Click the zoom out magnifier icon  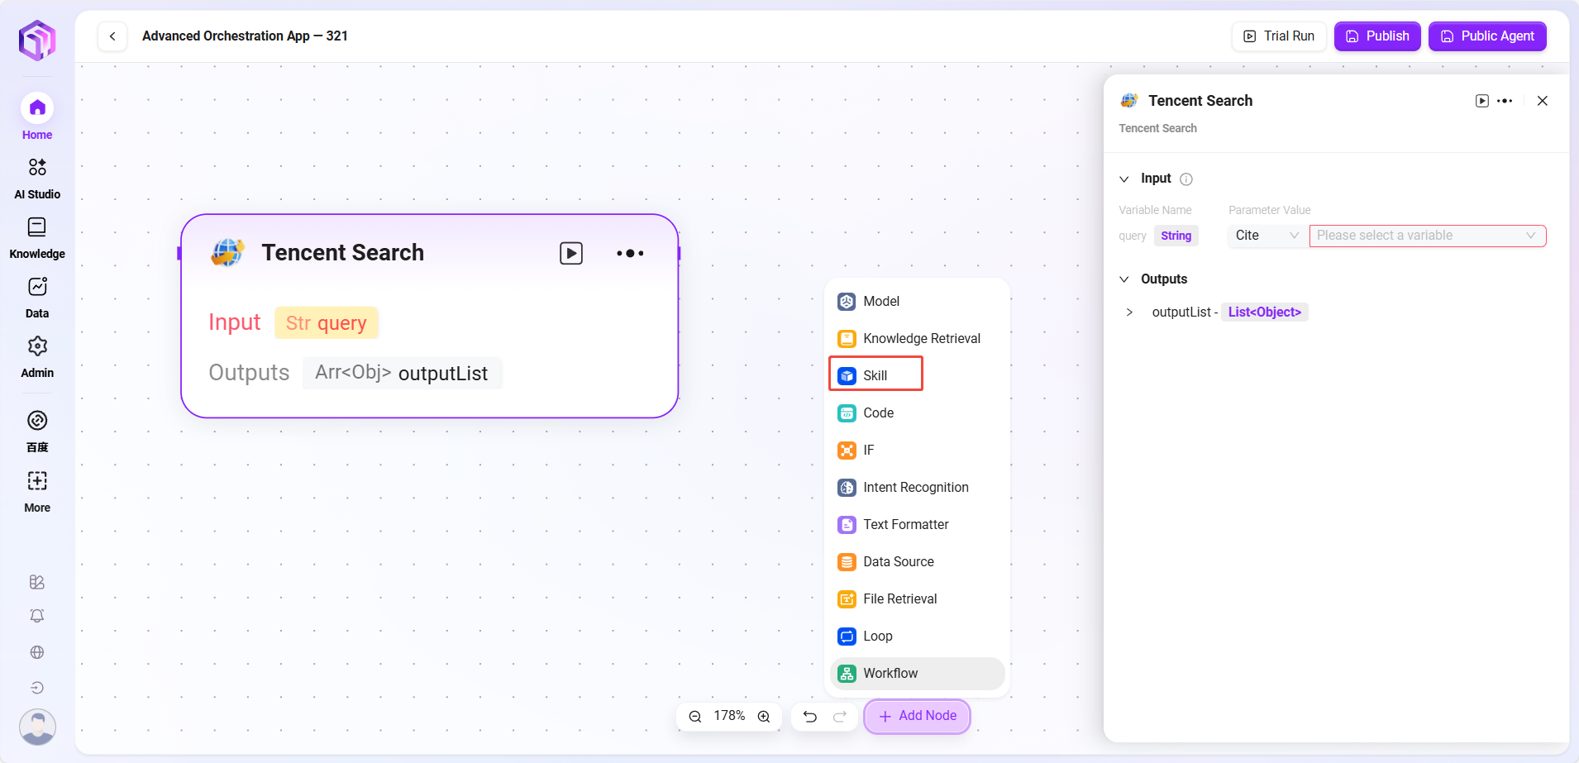(x=695, y=717)
